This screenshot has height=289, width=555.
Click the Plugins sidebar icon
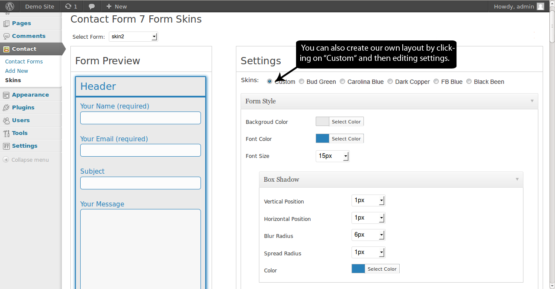pos(6,108)
